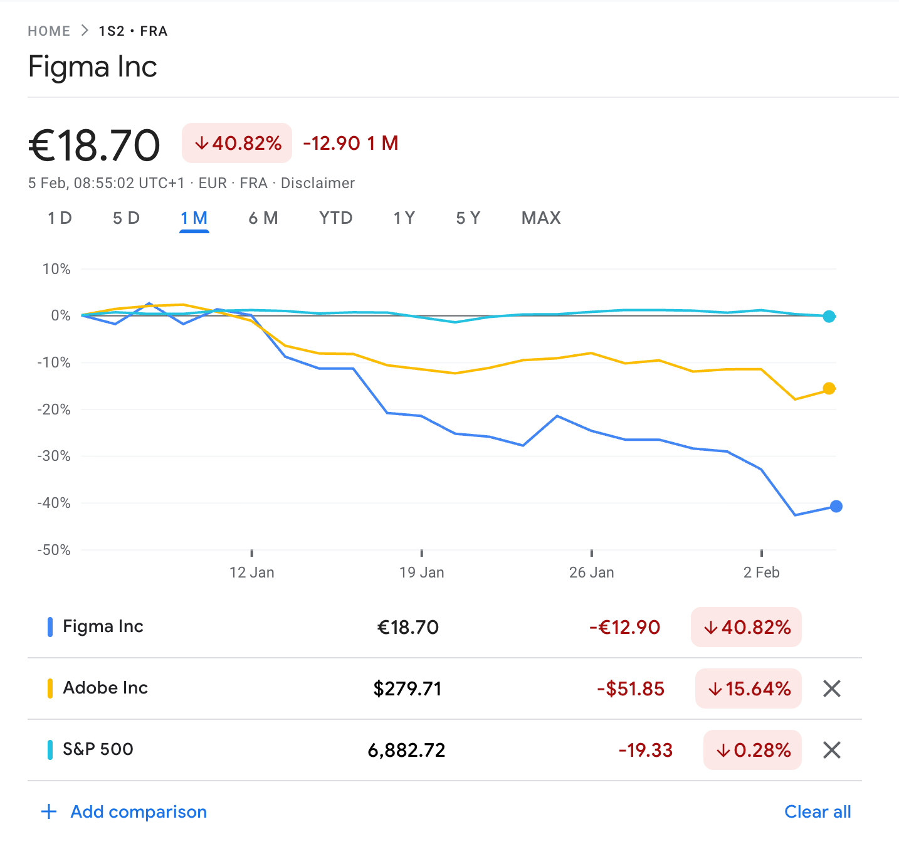Click the yellow Adobe Inc color marker
Screen dimensions: 899x844
tap(50, 688)
